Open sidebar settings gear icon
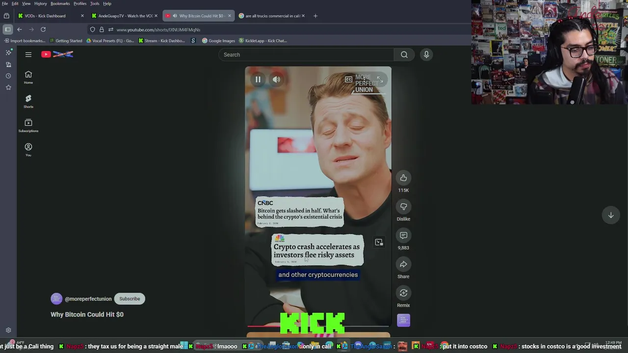 [8, 330]
